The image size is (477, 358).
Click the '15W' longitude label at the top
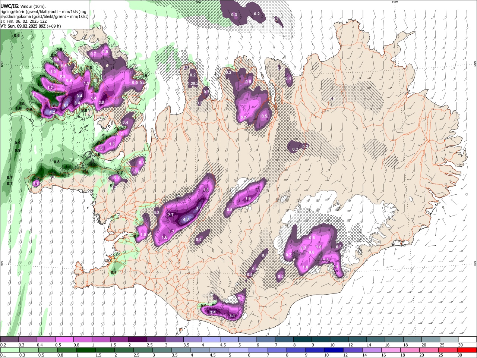pos(395,2)
